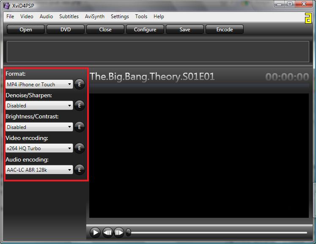Step forward one frame

coord(119,233)
